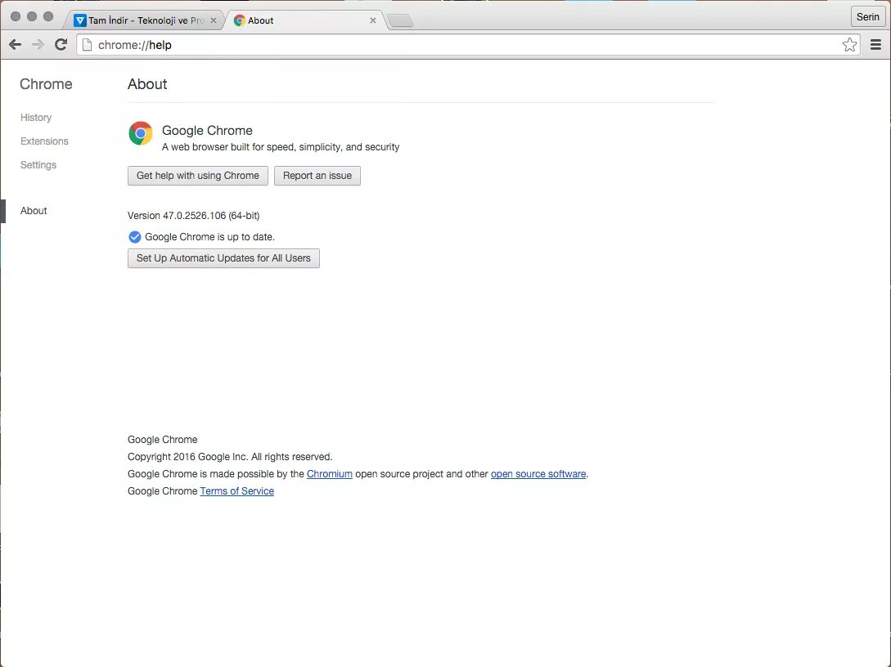
Task: Open the Chrome hamburger menu
Action: [875, 45]
